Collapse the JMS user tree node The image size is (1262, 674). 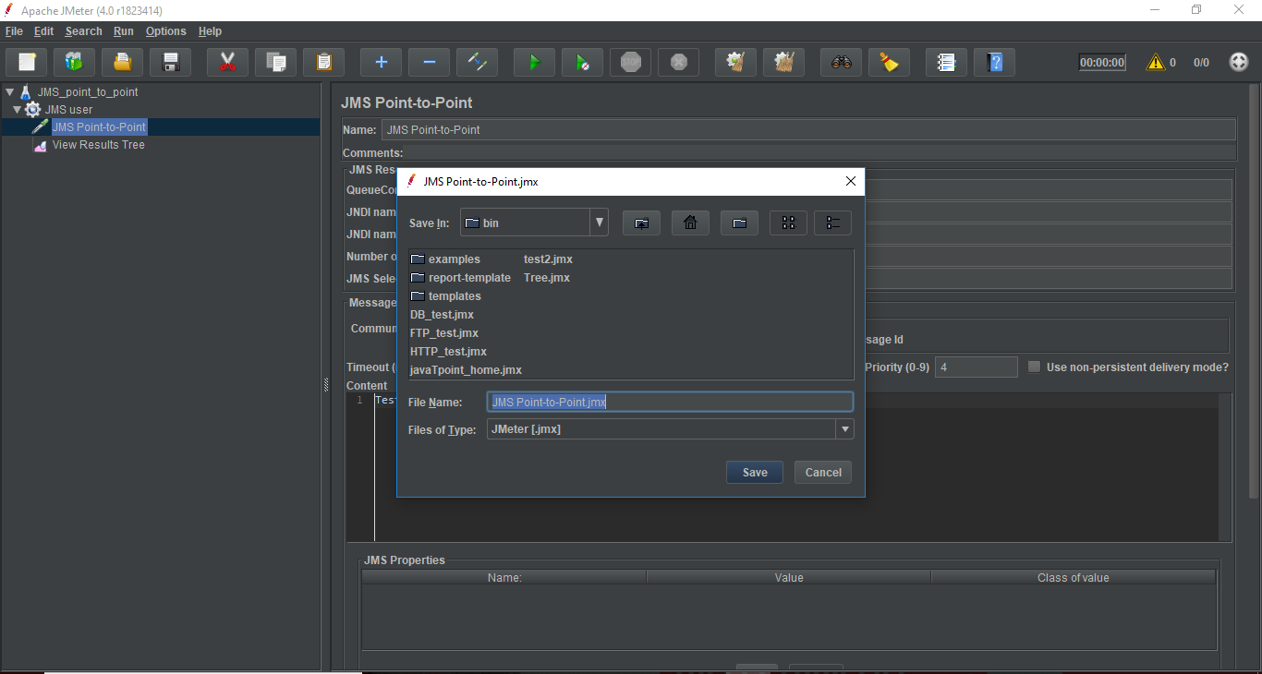pyautogui.click(x=17, y=110)
